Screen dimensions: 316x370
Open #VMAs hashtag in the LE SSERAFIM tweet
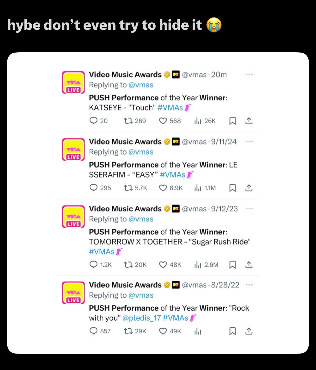point(172,175)
